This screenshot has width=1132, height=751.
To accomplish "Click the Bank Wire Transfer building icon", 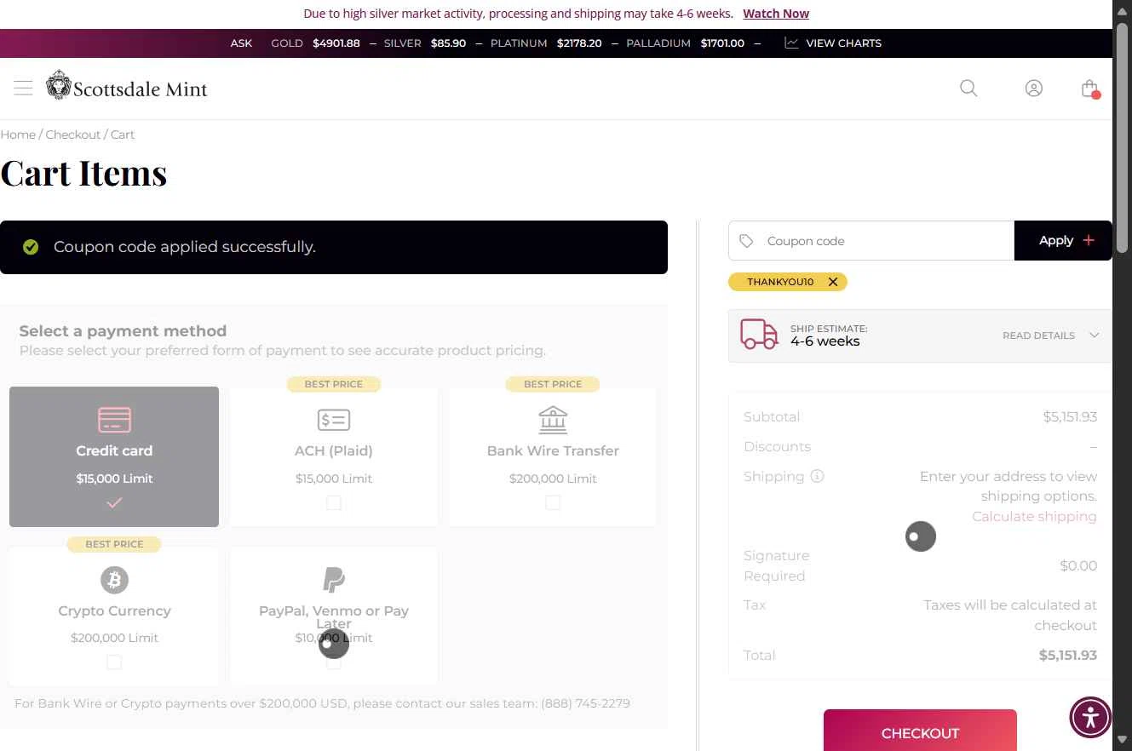I will (553, 420).
